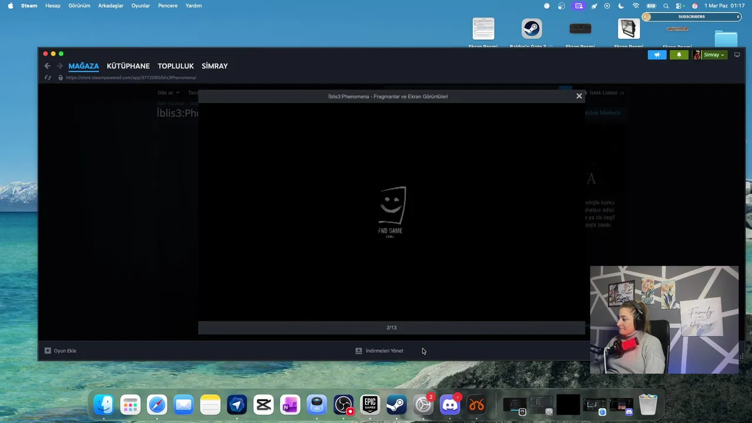Open Epic Games Launcher from the Dock
Image resolution: width=752 pixels, height=423 pixels.
pos(370,405)
